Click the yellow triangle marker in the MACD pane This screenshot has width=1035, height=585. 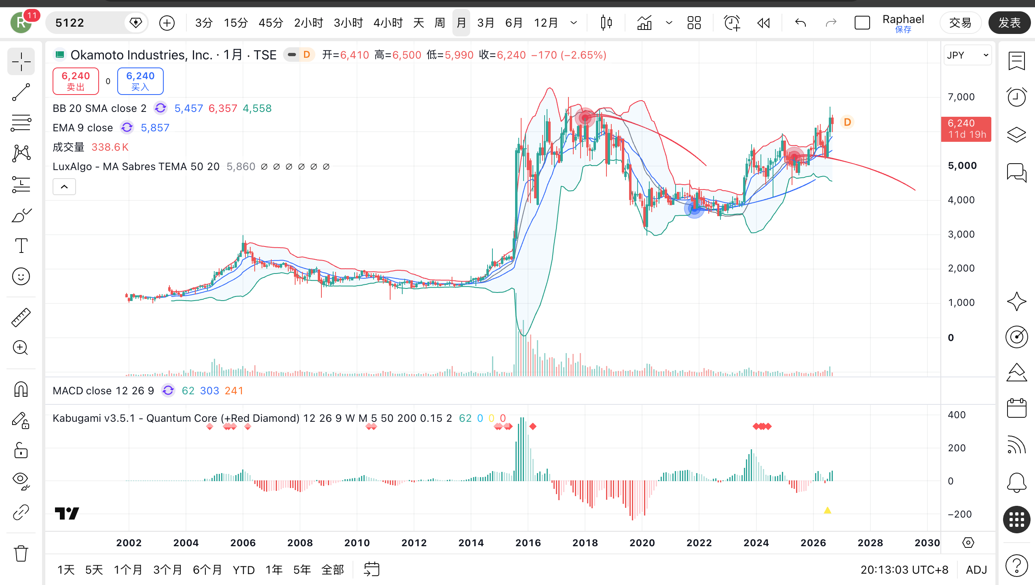point(828,510)
